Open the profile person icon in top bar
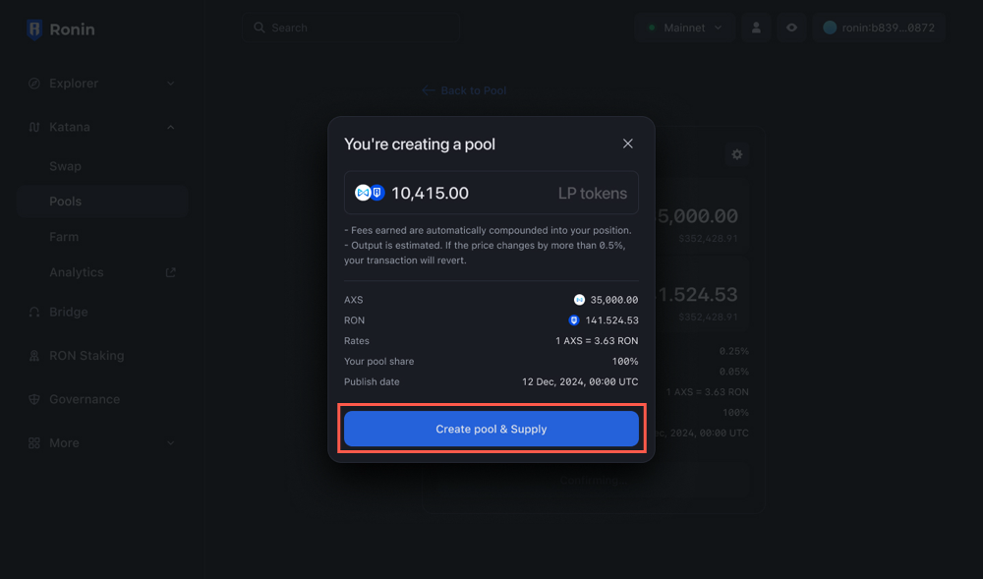The image size is (983, 579). (x=755, y=27)
